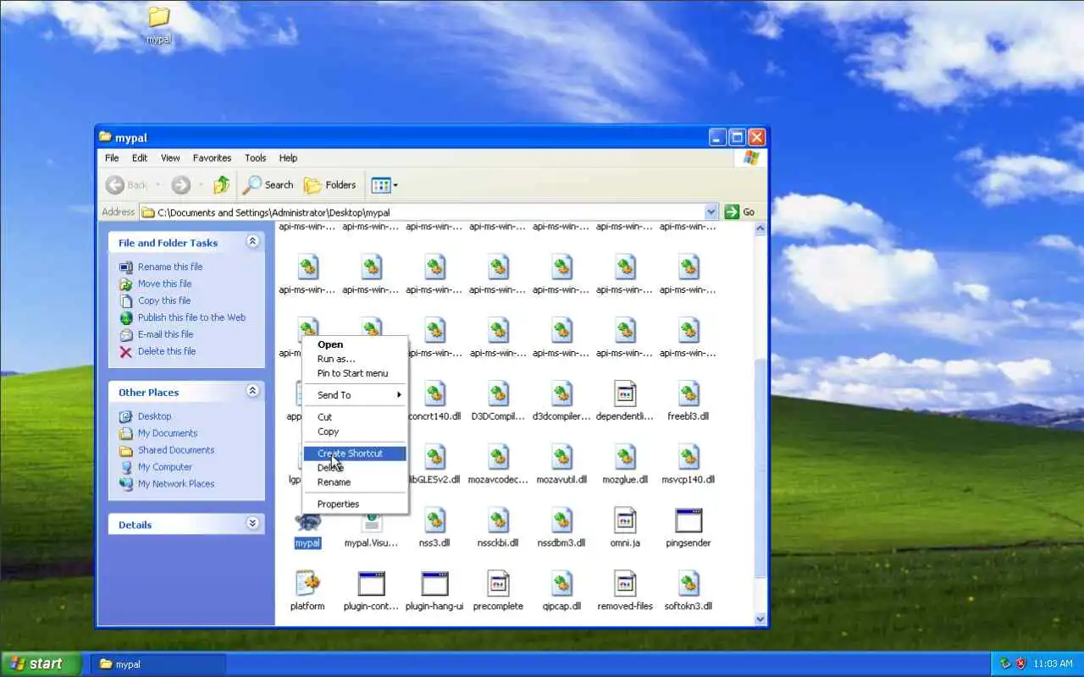Go up one folder level
This screenshot has width=1084, height=677.
coord(222,184)
